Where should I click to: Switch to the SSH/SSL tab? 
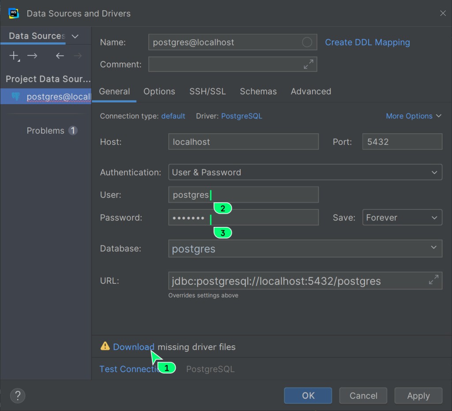[207, 91]
